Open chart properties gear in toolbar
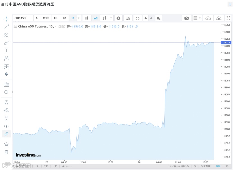The image size is (233, 170). [118, 18]
